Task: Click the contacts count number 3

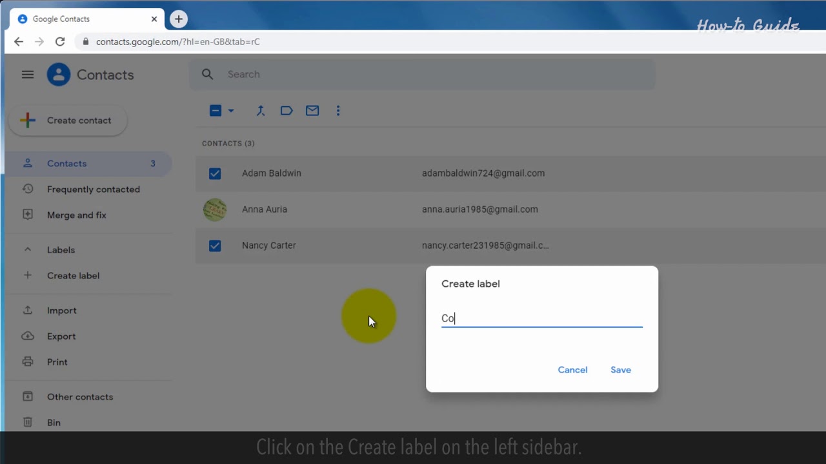Action: [153, 164]
